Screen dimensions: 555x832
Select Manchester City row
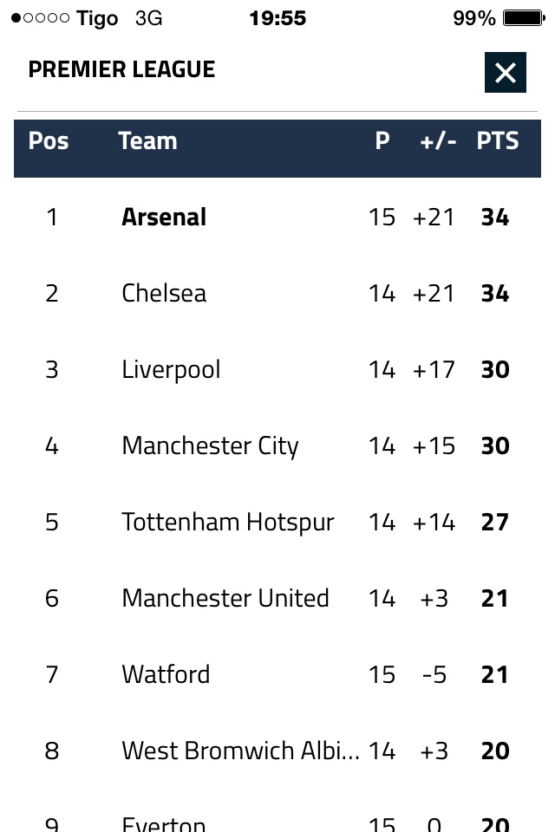[210, 445]
